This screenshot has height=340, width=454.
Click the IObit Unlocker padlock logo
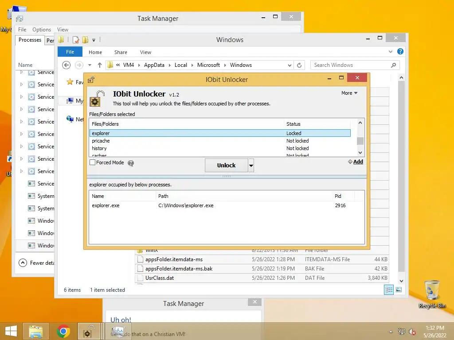(97, 99)
